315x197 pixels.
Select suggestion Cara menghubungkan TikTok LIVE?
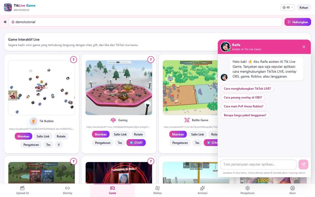(x=247, y=89)
